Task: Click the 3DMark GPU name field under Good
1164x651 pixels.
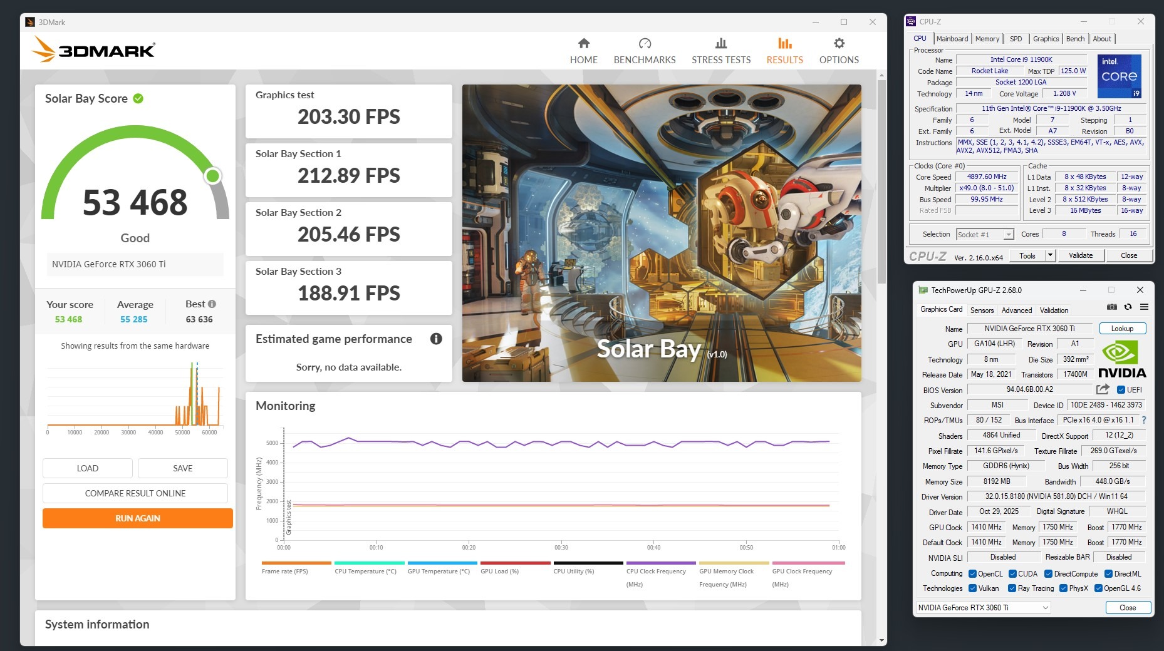Action: tap(135, 264)
